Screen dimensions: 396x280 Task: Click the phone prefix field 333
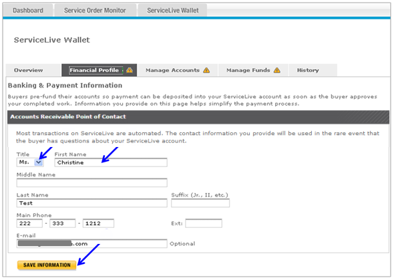63,223
